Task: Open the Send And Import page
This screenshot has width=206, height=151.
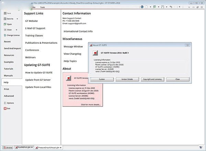Action: pyautogui.click(x=12, y=48)
